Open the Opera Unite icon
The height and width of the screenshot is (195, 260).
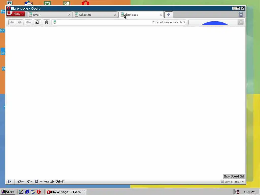pyautogui.click(x=28, y=182)
